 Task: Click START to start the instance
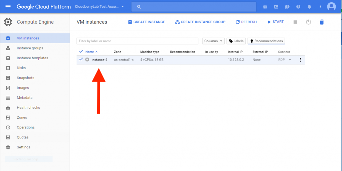coord(276,22)
